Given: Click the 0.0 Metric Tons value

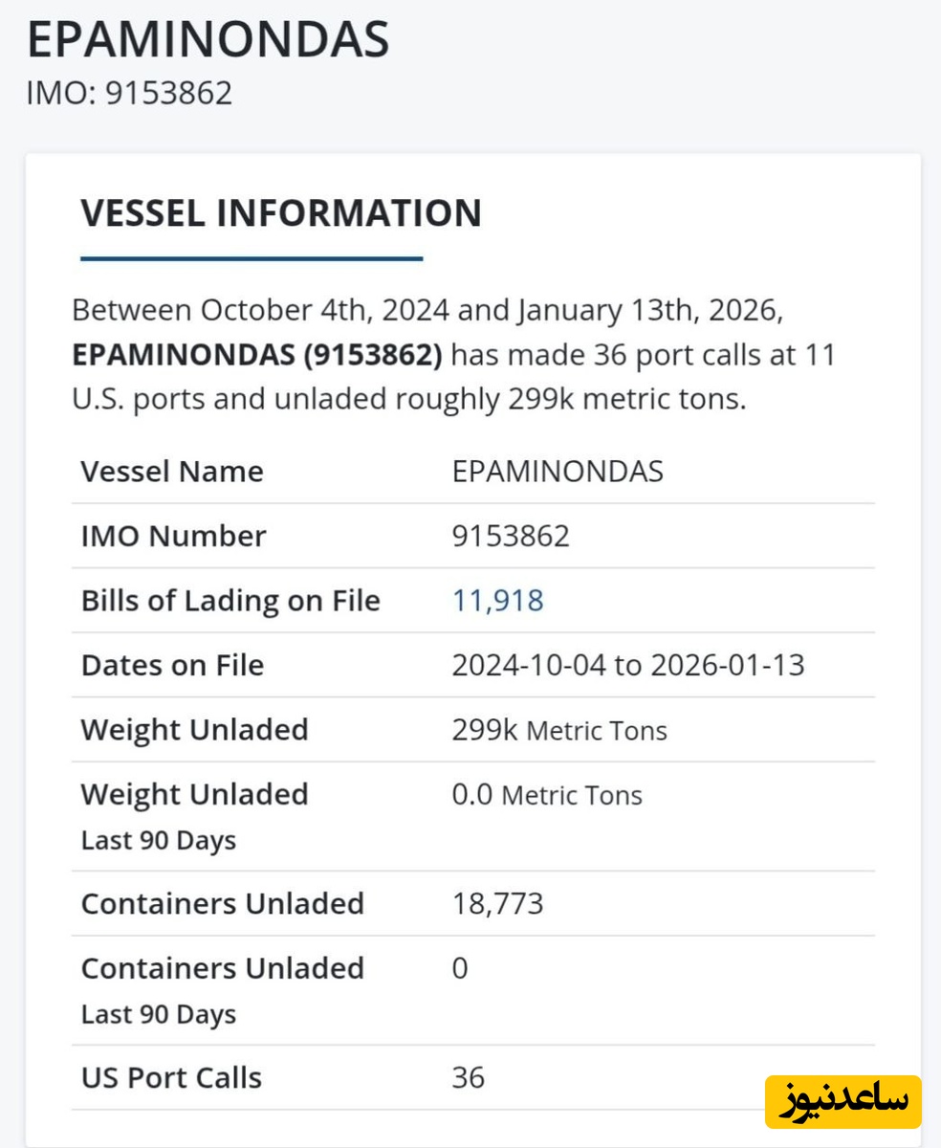Looking at the screenshot, I should [547, 795].
